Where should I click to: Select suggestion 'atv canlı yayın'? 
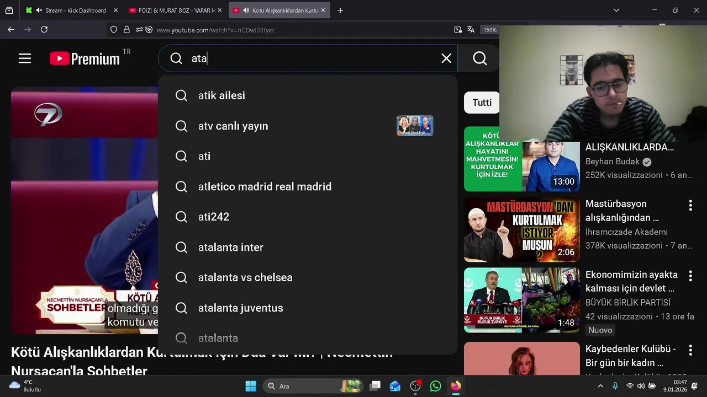click(308, 126)
